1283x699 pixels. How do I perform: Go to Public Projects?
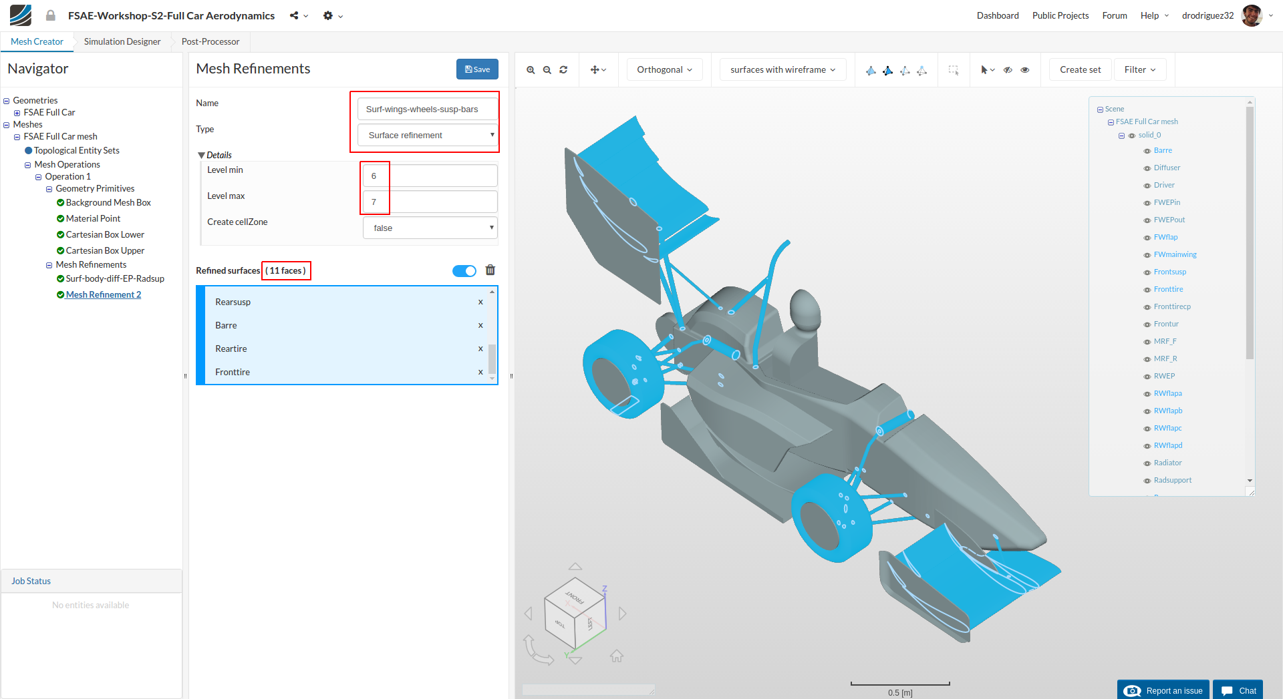(x=1060, y=15)
